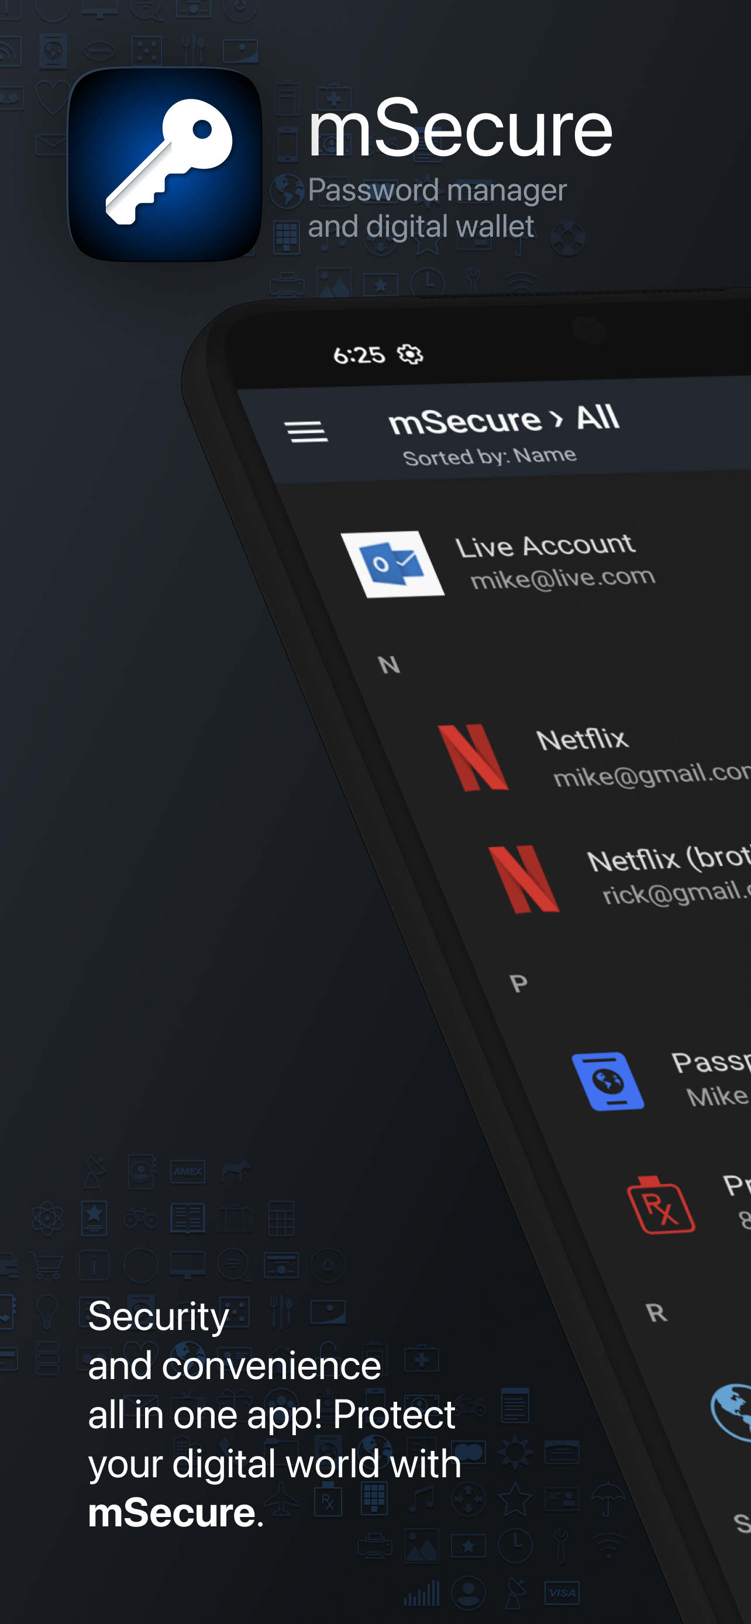This screenshot has height=1624, width=751.
Task: Jump to section header P
Action: 518,983
